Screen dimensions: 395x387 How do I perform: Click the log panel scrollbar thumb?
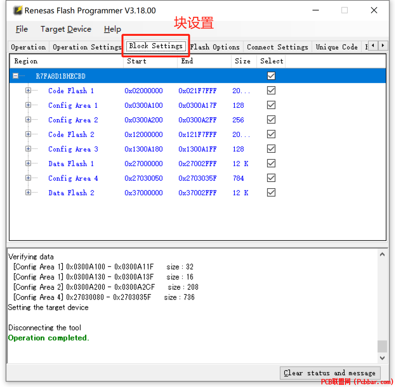pyautogui.click(x=382, y=346)
